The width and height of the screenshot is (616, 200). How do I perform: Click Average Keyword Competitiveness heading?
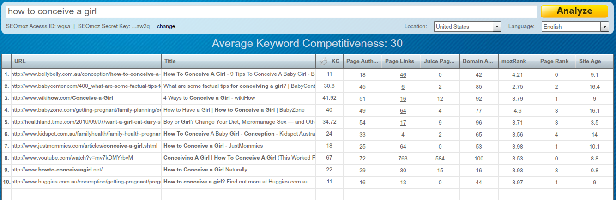click(x=307, y=43)
